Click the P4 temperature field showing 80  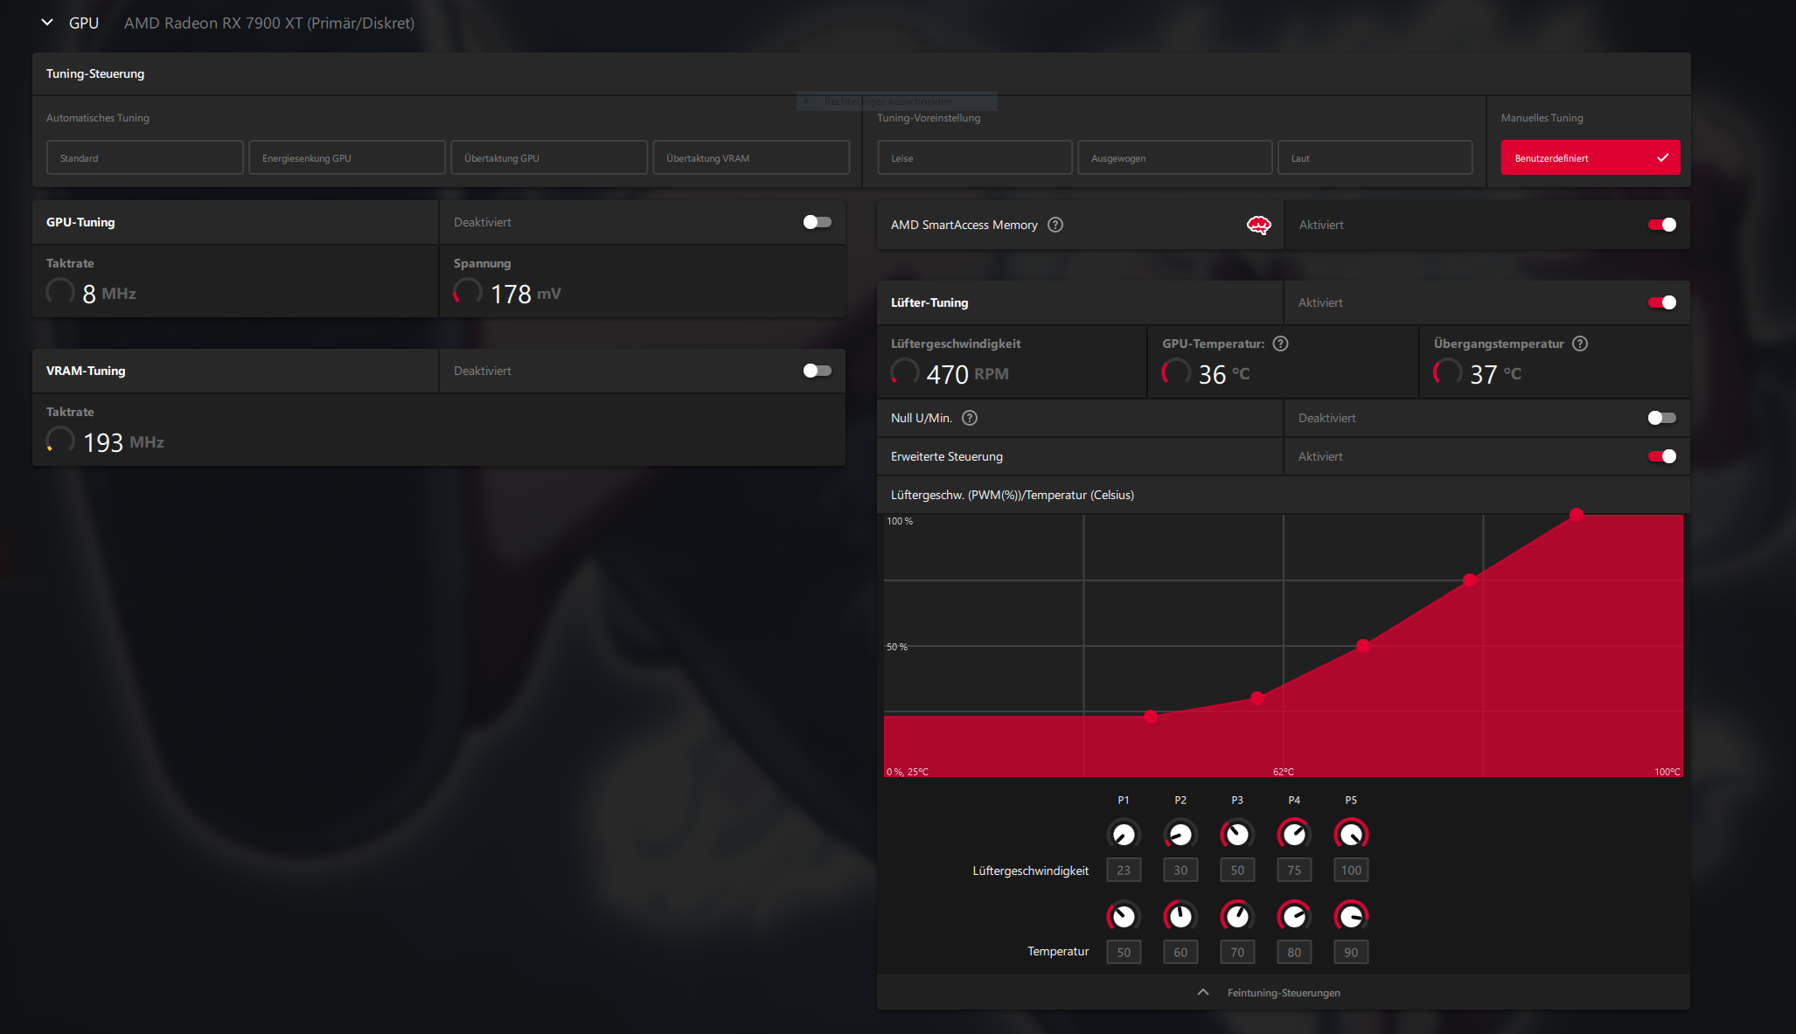pos(1294,952)
